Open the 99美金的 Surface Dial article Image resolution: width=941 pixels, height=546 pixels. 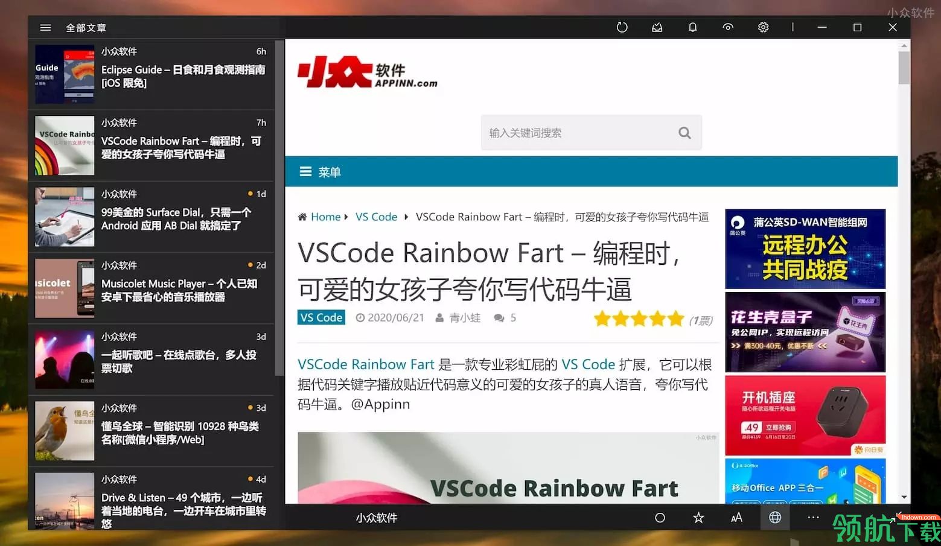(x=151, y=217)
